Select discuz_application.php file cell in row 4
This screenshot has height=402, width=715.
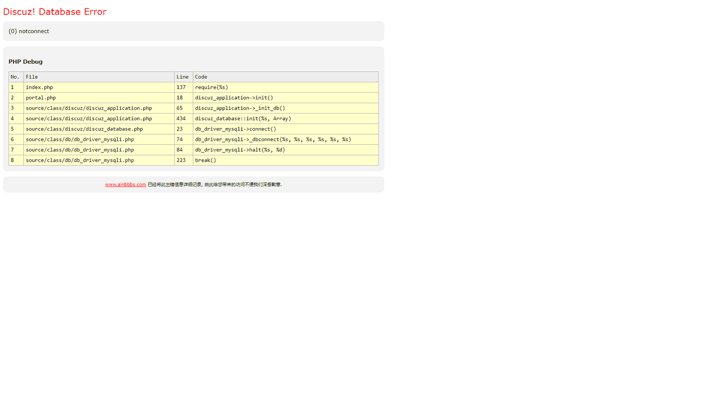point(99,119)
